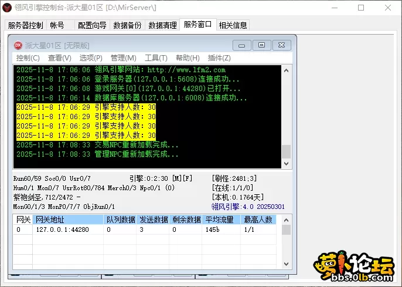Click the gateway table scrollbar up arrow
The image size is (402, 287).
click(287, 220)
